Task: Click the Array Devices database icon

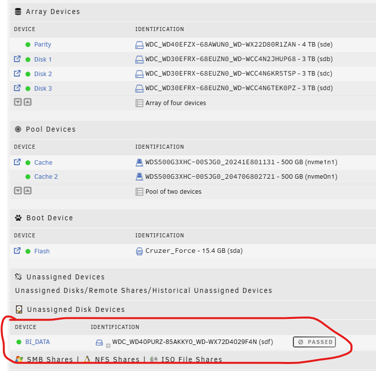Action: point(18,12)
